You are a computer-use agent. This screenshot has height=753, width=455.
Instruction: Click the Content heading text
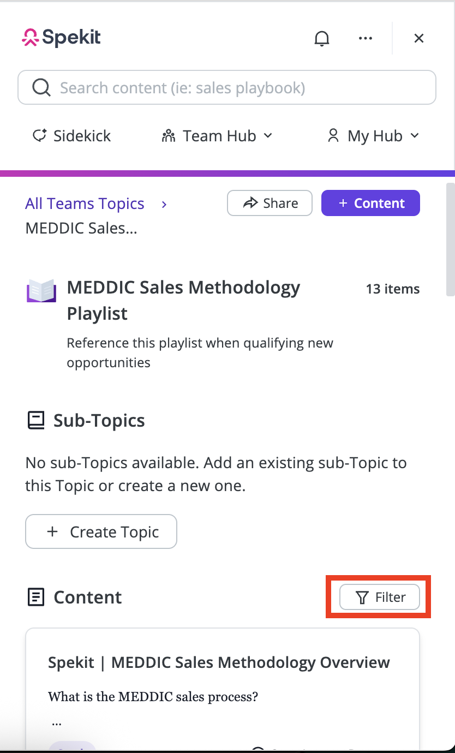click(x=88, y=597)
